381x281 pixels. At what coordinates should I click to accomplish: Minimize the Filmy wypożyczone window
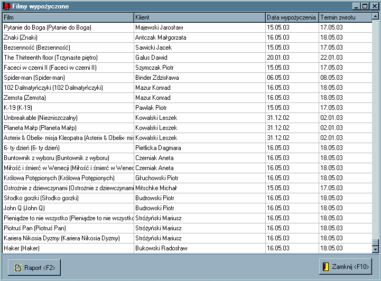(356, 6)
